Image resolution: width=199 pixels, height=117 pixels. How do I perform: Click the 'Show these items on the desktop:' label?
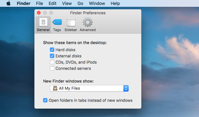click(75, 43)
